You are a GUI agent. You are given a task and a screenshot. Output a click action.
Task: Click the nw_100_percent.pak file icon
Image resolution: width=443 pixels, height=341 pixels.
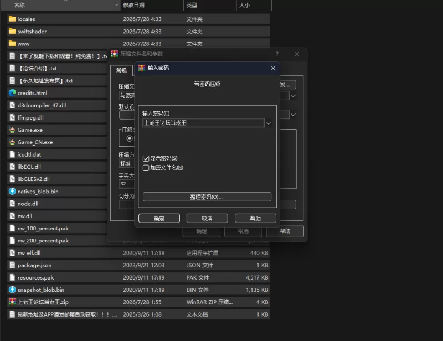pyautogui.click(x=12, y=228)
